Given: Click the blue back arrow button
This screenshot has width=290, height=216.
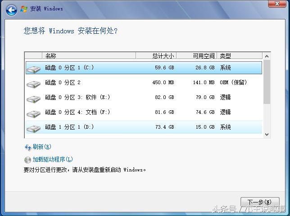Looking at the screenshot, I should point(11,10).
